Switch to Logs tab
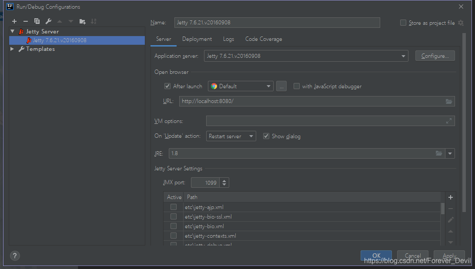Image resolution: width=475 pixels, height=269 pixels. 228,39
